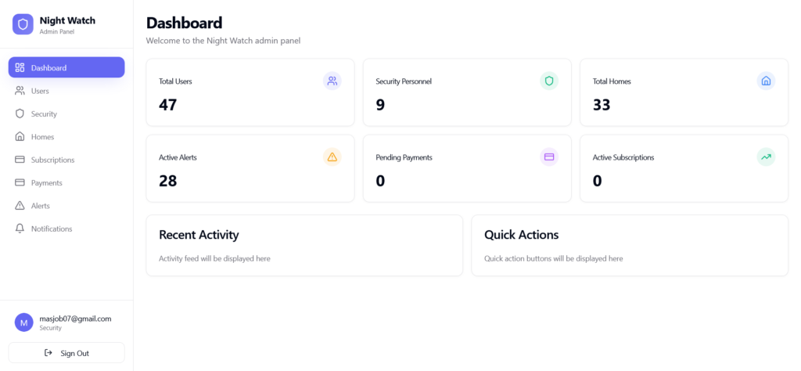Click the Total Users people icon

[x=332, y=81]
